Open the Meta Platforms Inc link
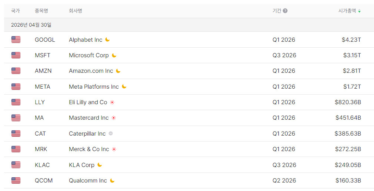 pyautogui.click(x=94, y=86)
